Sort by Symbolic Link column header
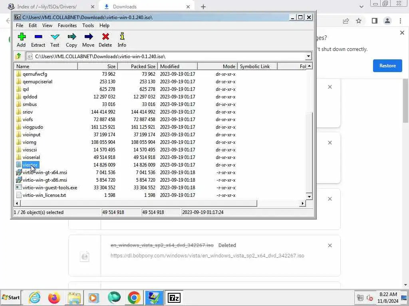The image size is (409, 306). 257,67
